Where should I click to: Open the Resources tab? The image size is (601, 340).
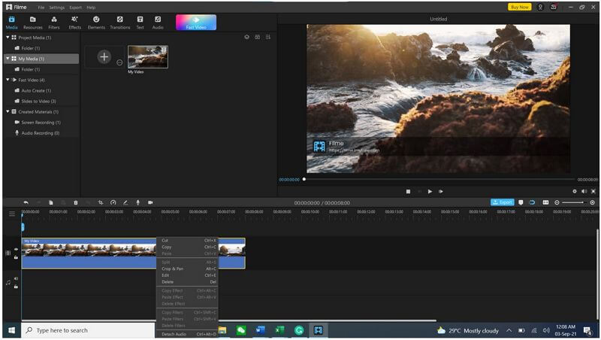[x=33, y=23]
